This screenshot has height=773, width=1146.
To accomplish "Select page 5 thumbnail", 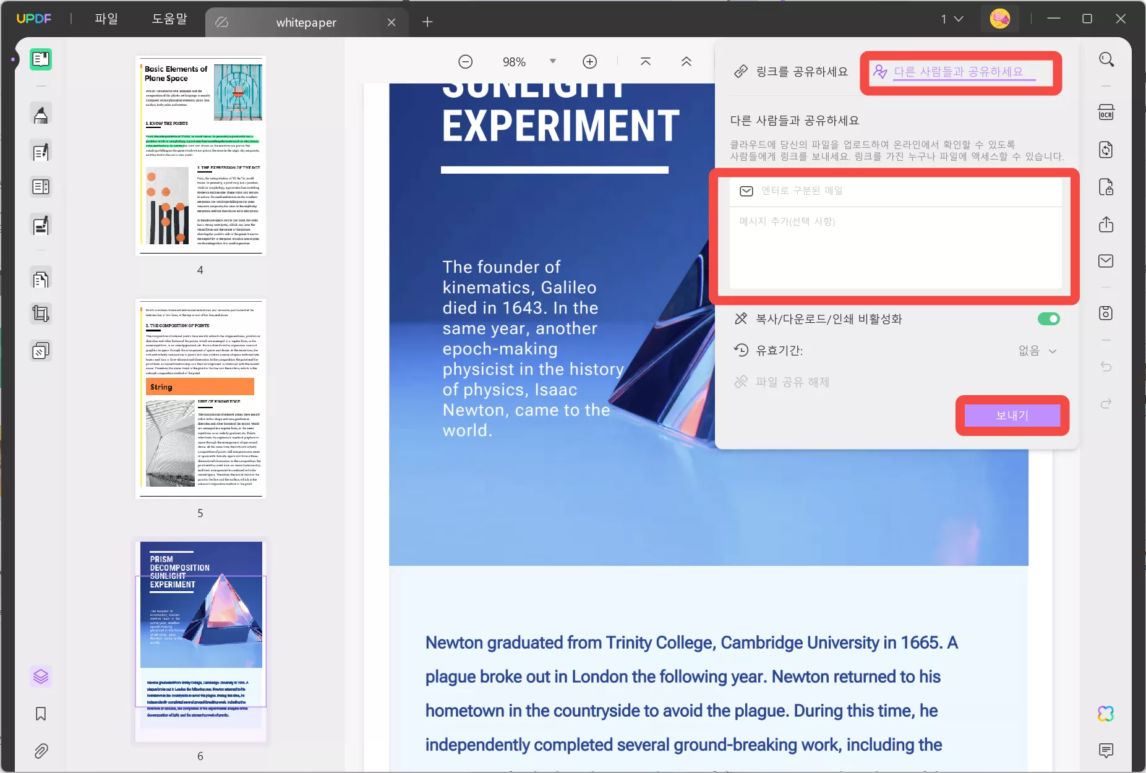I will 200,399.
